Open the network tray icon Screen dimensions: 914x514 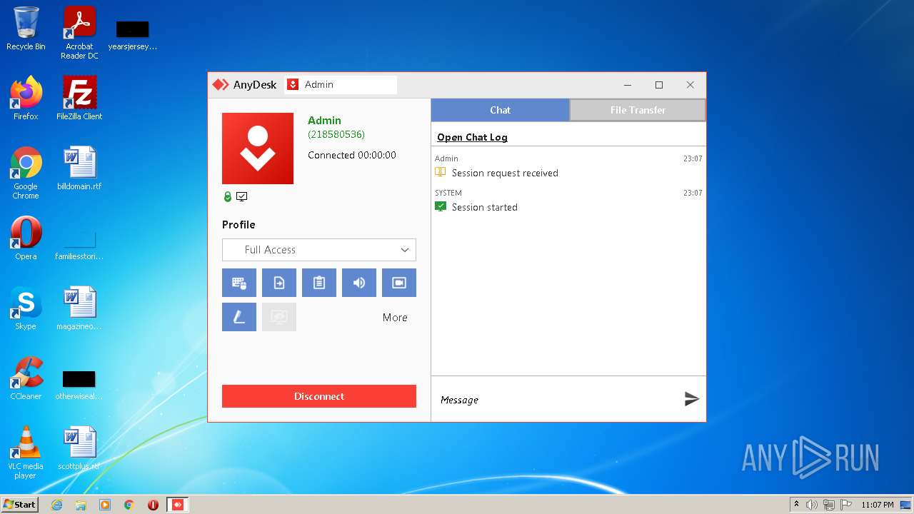(x=829, y=505)
